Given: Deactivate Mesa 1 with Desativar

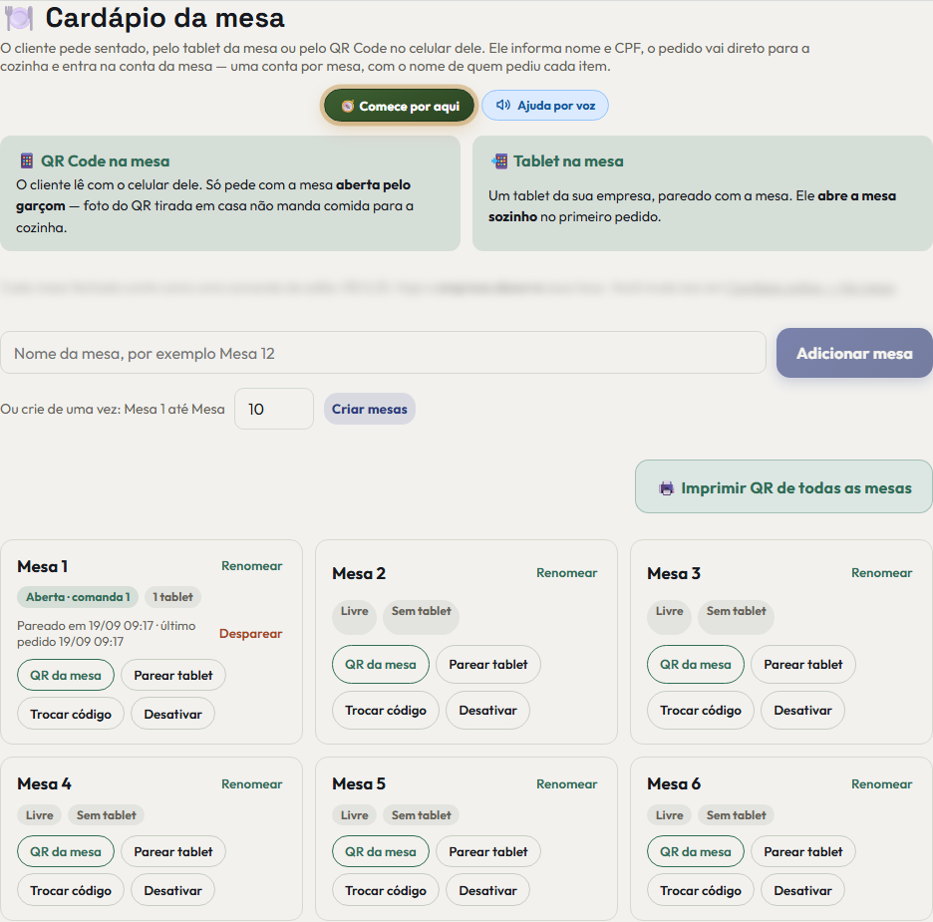Looking at the screenshot, I should point(172,715).
